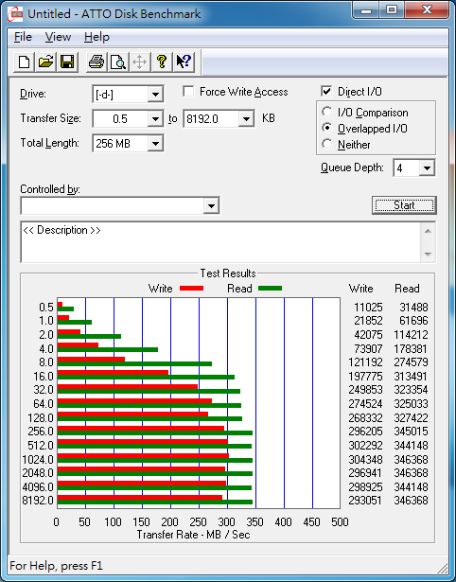Viewport: 456px width, 582px height.
Task: Expand the Queue Depth dropdown
Action: click(x=427, y=168)
